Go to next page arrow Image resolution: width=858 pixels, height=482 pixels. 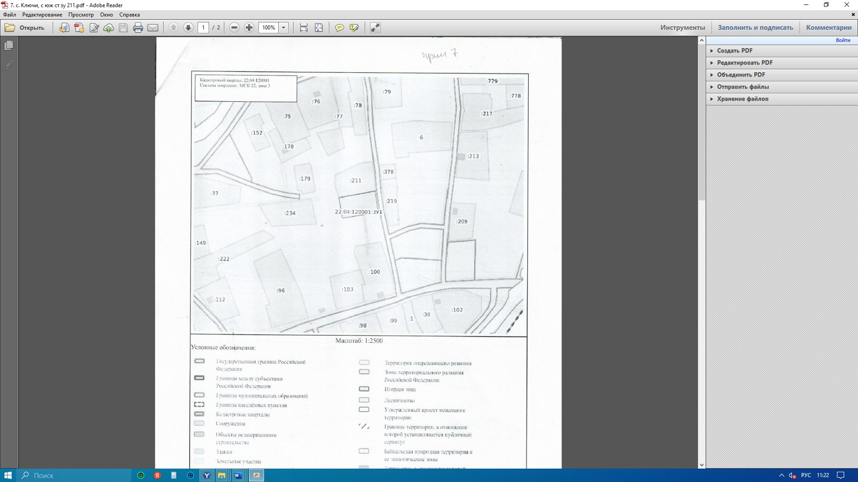(x=188, y=28)
